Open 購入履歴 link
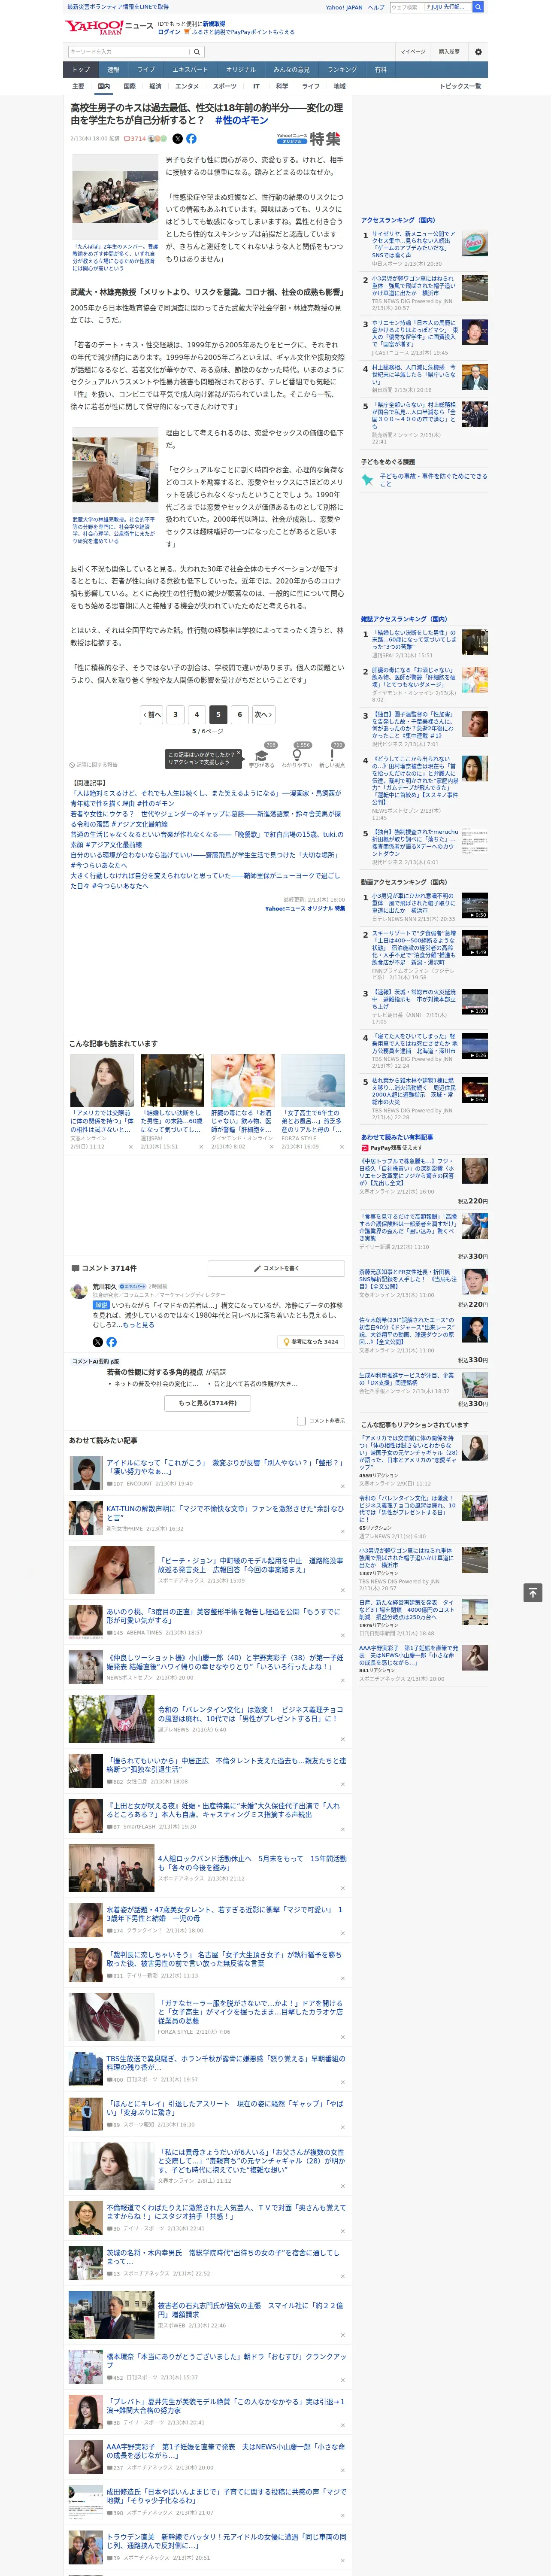Viewport: 551px width, 2576px height. pyautogui.click(x=449, y=51)
